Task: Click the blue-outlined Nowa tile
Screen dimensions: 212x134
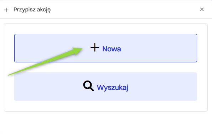Action: (x=105, y=48)
